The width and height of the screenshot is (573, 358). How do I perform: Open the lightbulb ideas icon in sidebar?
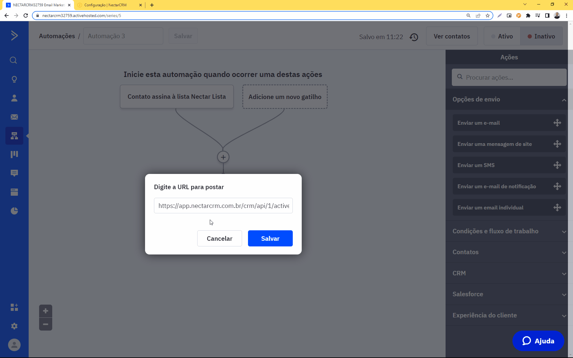[14, 79]
